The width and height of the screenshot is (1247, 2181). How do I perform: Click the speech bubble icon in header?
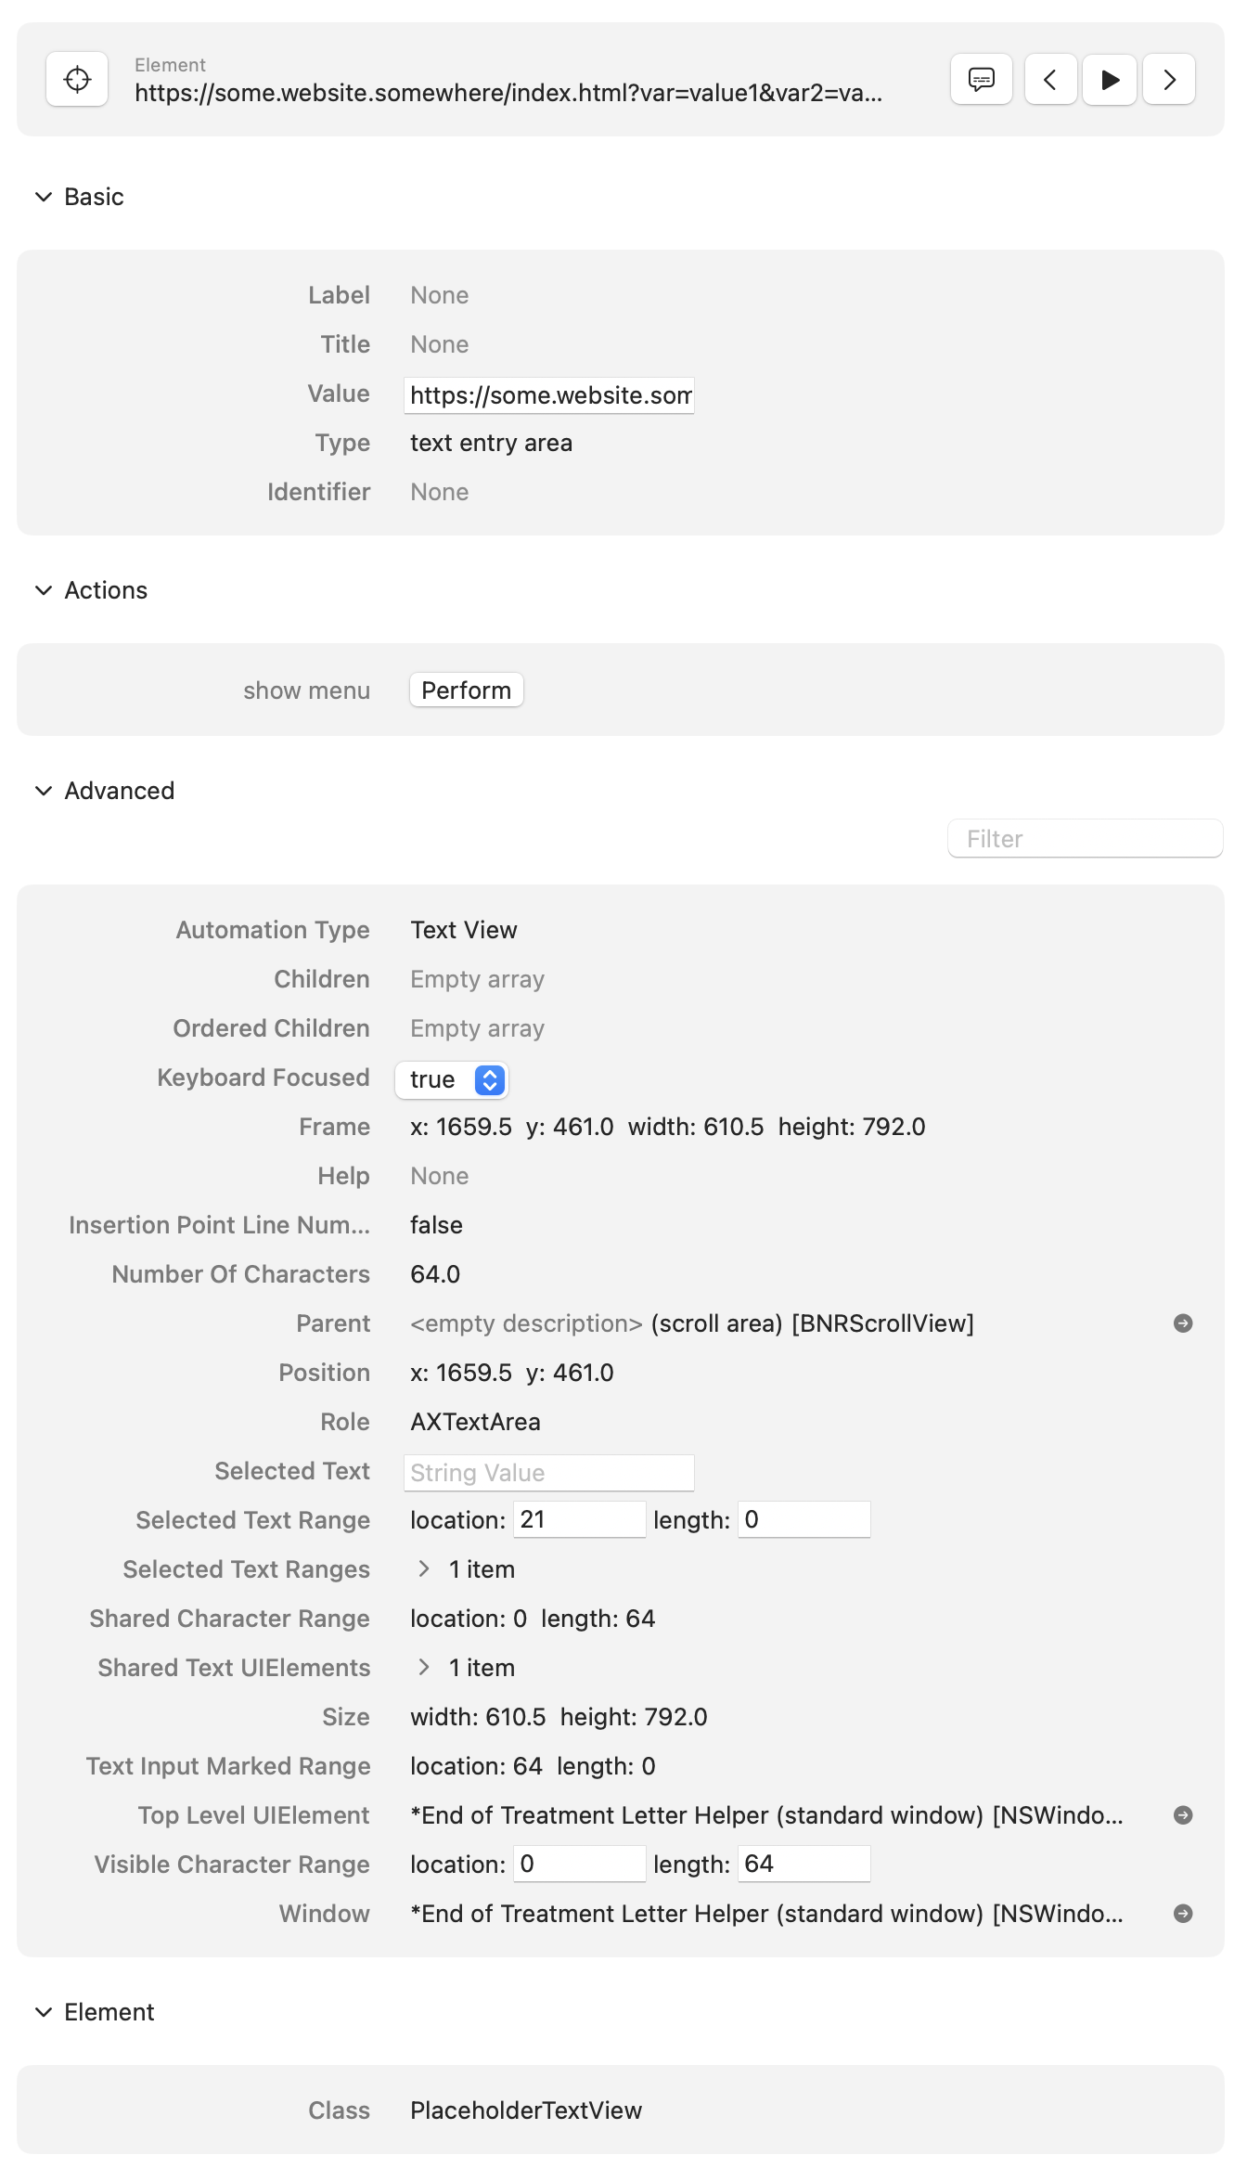981,80
